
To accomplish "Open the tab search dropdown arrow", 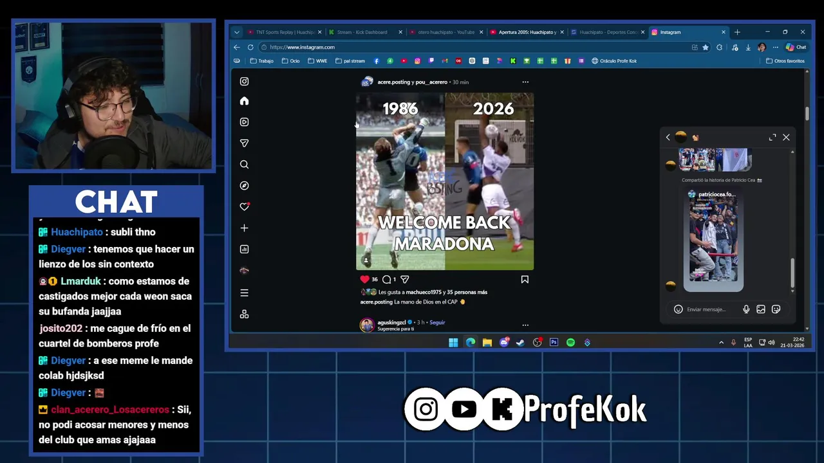I will coord(236,32).
